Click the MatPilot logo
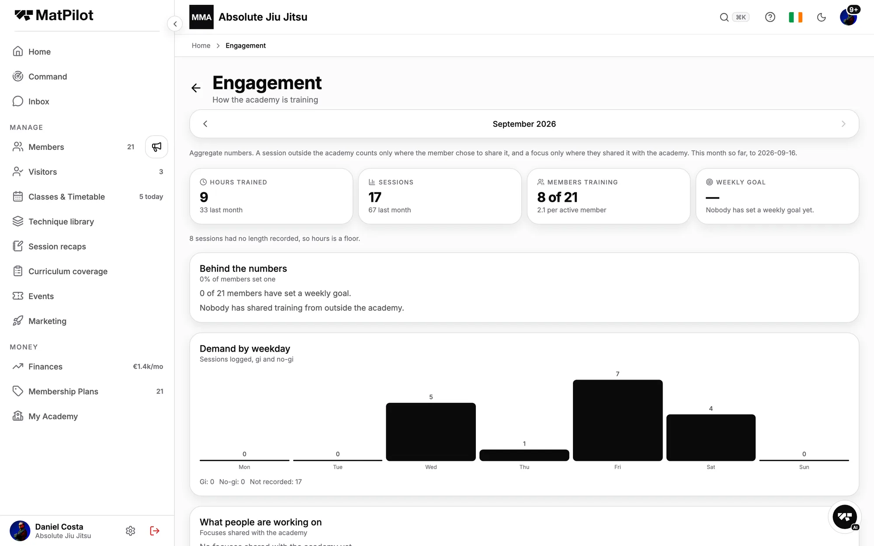The height and width of the screenshot is (546, 874). pos(54,15)
